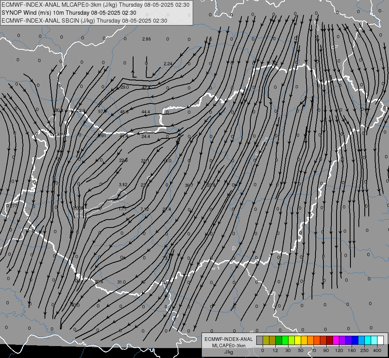Select the 50.6 grid value
Viewport: 389px width, 358px height.
pyautogui.click(x=166, y=282)
